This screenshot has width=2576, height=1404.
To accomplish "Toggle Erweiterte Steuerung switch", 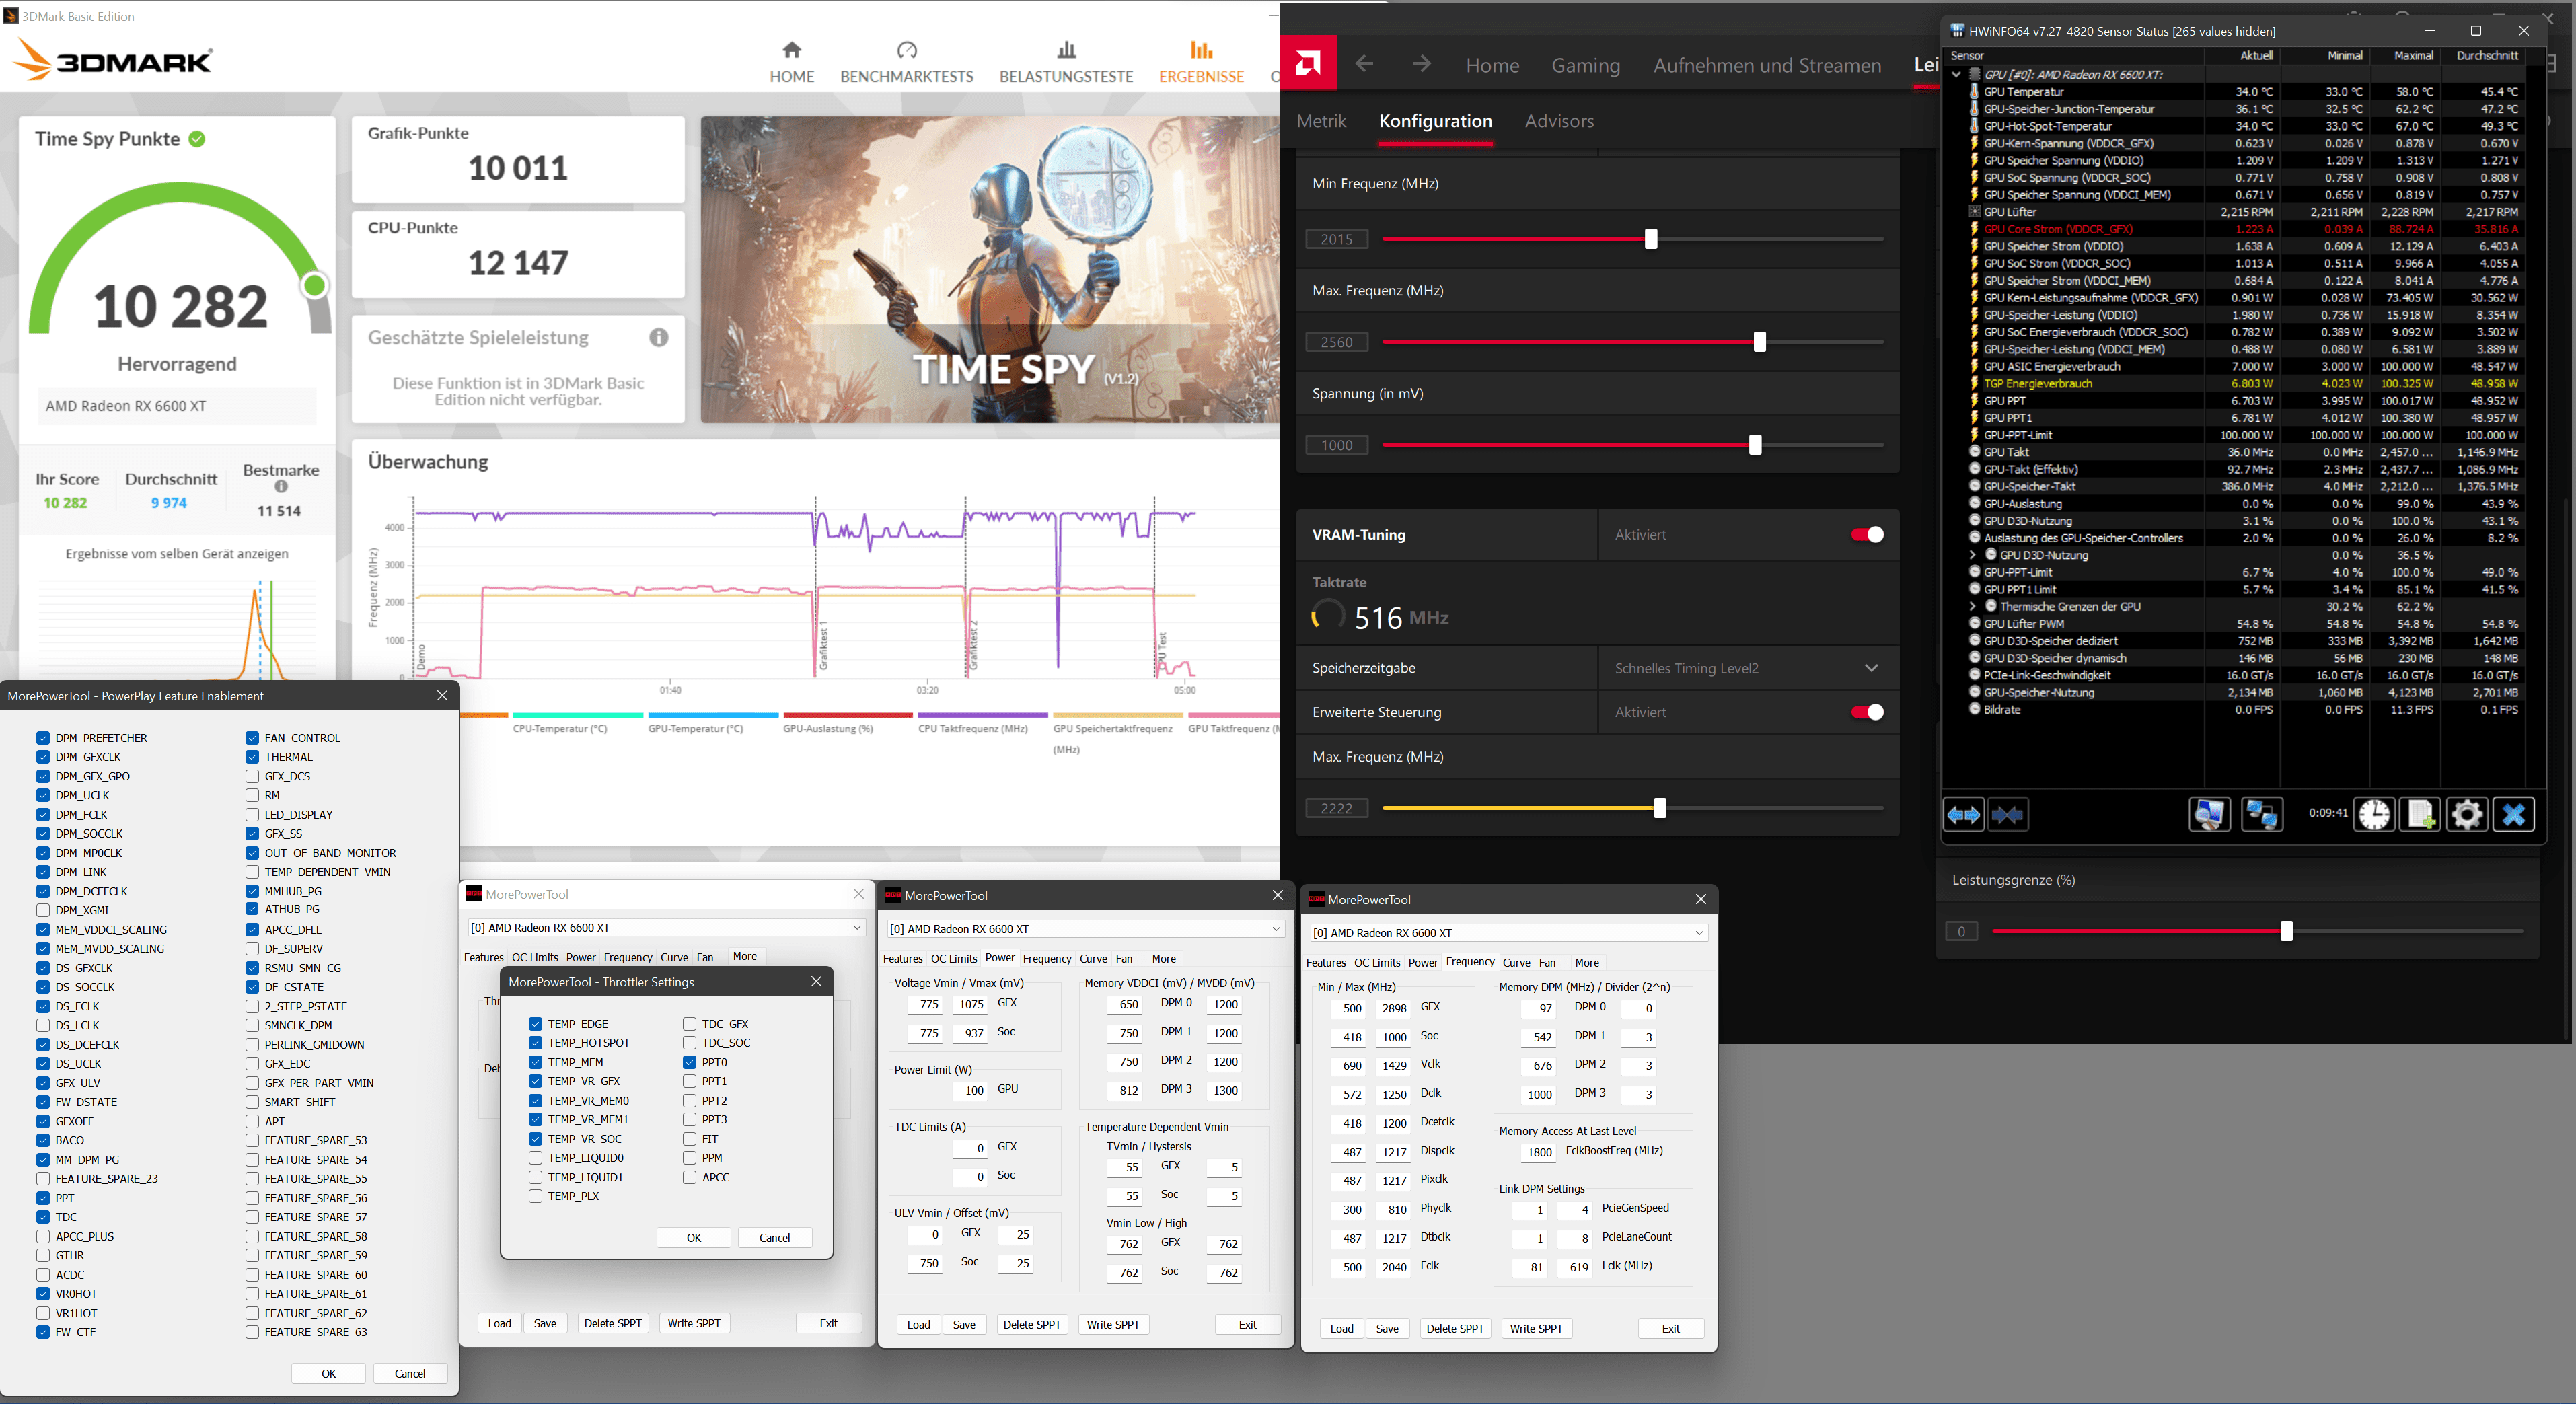I will [x=1866, y=712].
